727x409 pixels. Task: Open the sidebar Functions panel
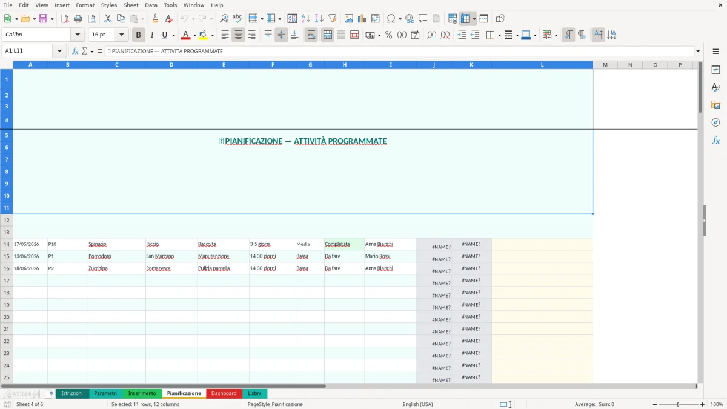pos(715,141)
